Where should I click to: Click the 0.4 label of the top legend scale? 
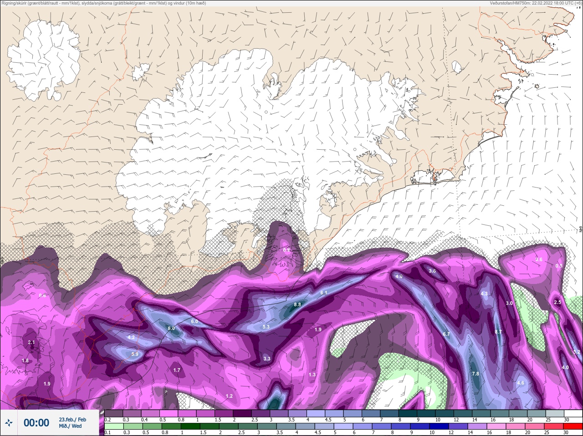pyautogui.click(x=144, y=420)
